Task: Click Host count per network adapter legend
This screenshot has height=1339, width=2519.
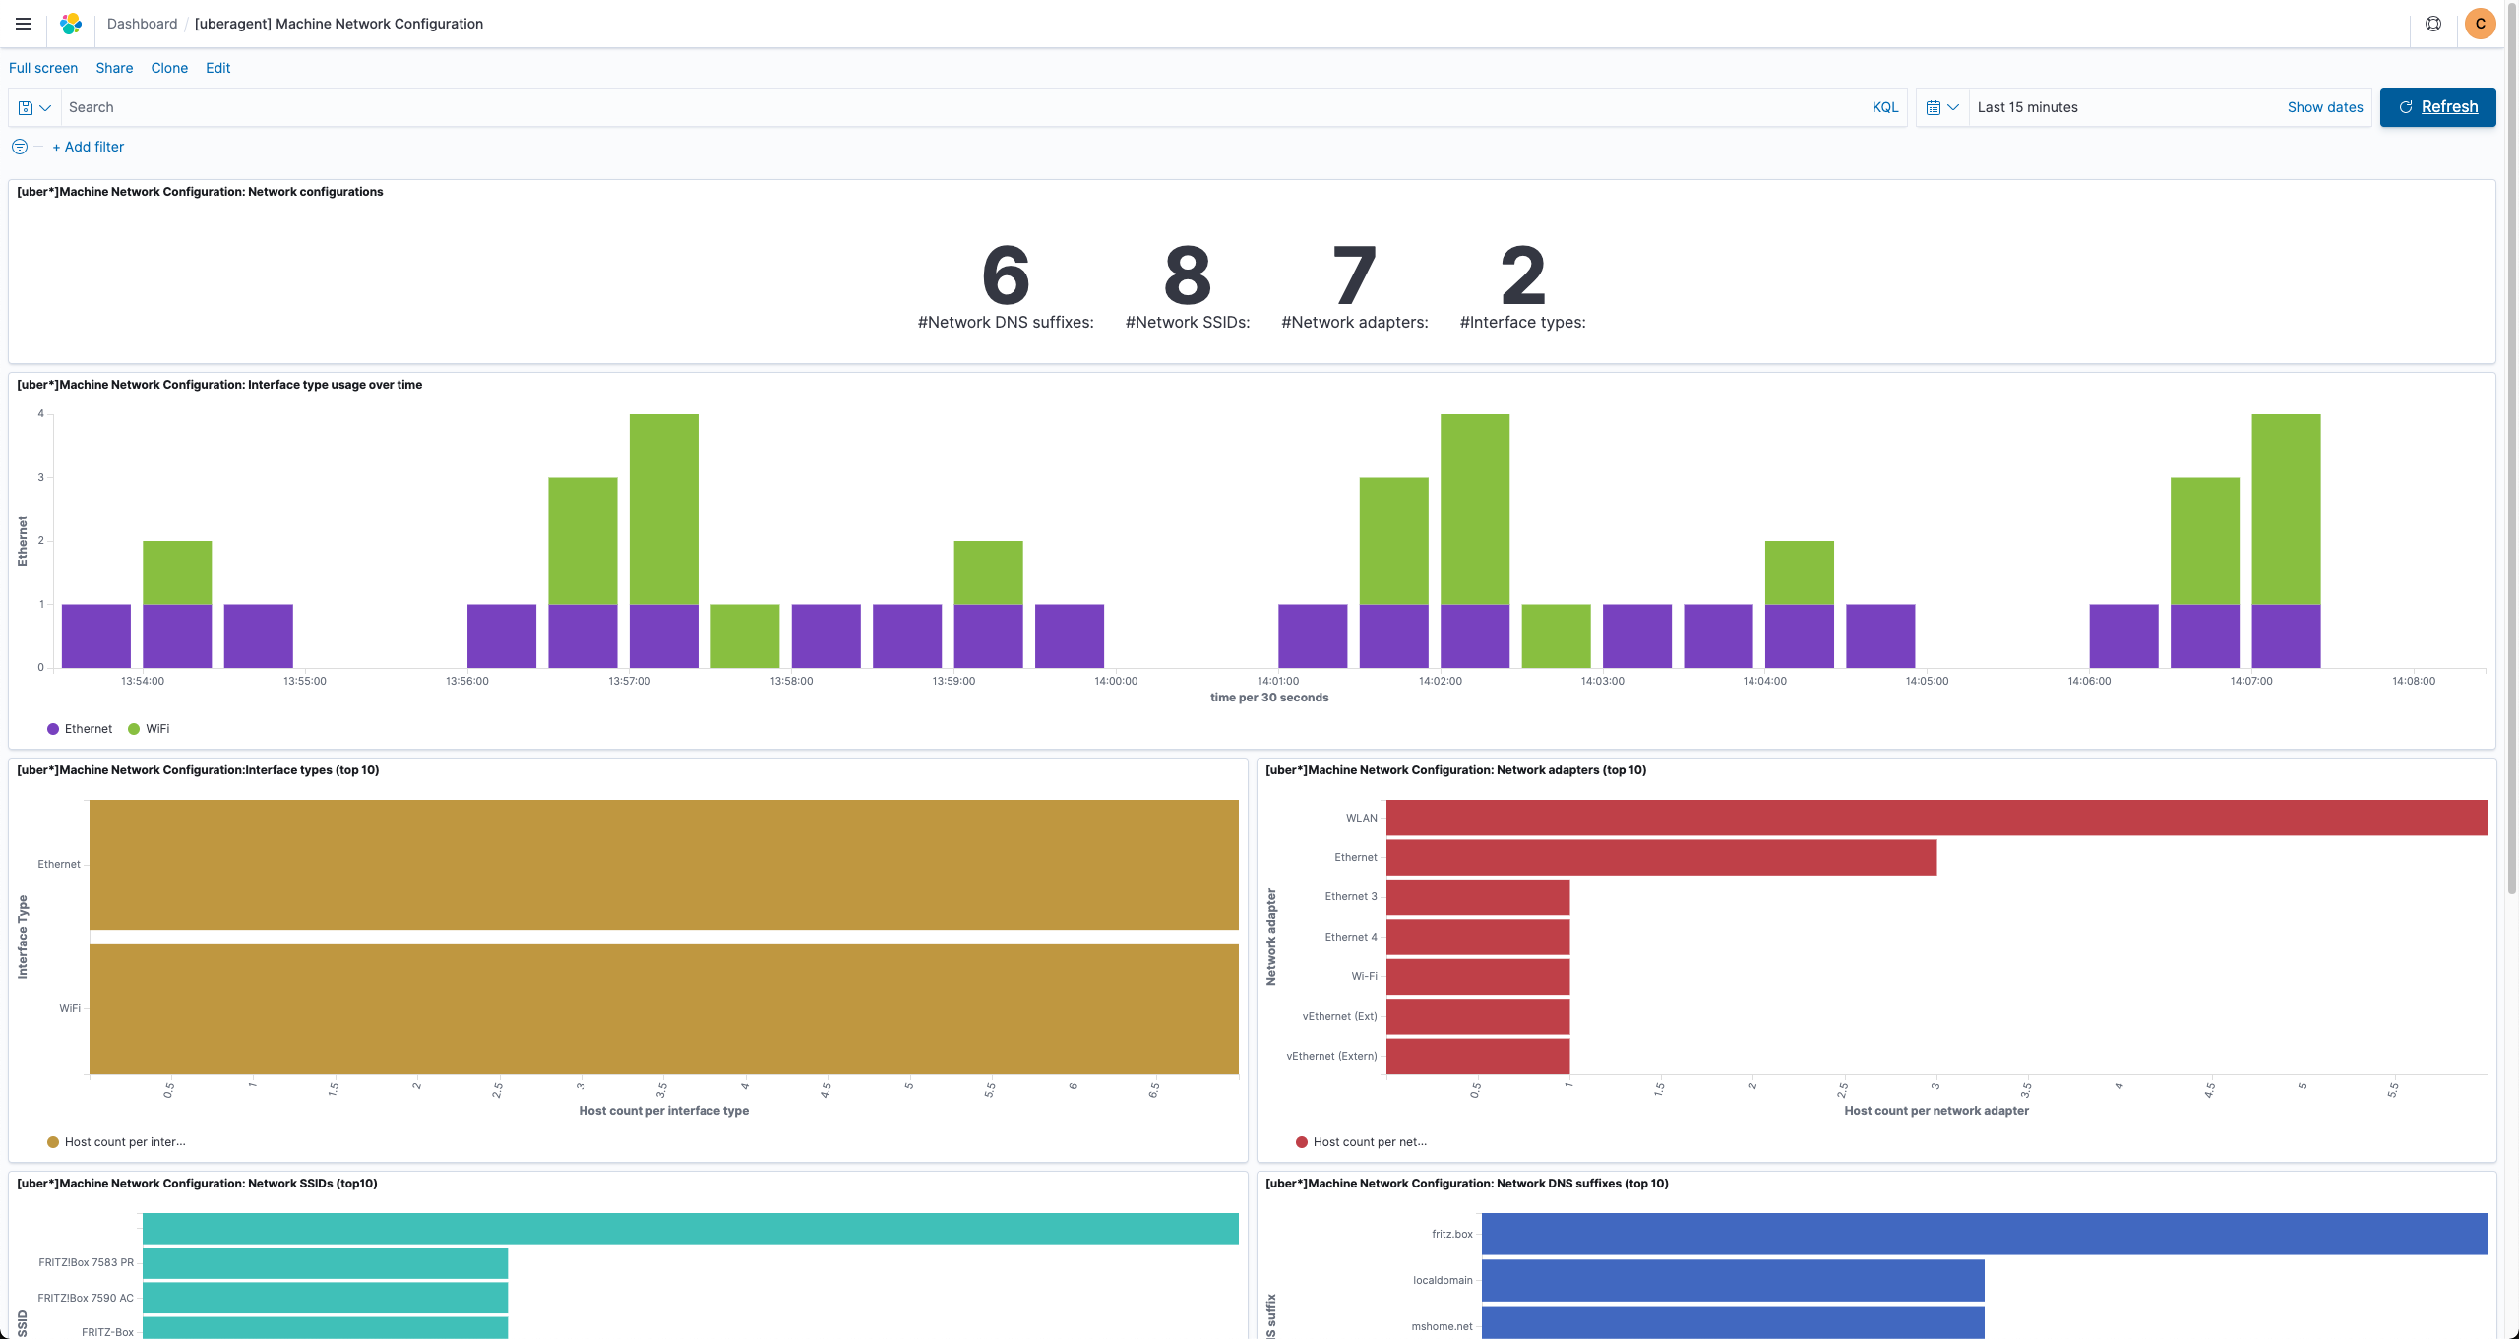Action: (1362, 1142)
